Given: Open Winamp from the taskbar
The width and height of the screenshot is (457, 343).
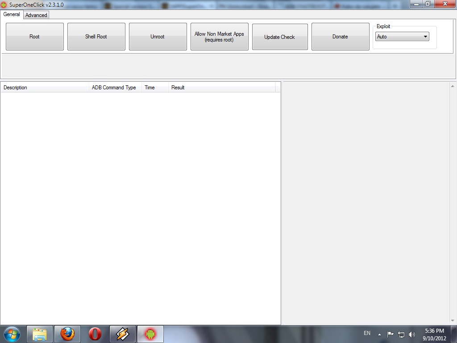Looking at the screenshot, I should pos(122,334).
